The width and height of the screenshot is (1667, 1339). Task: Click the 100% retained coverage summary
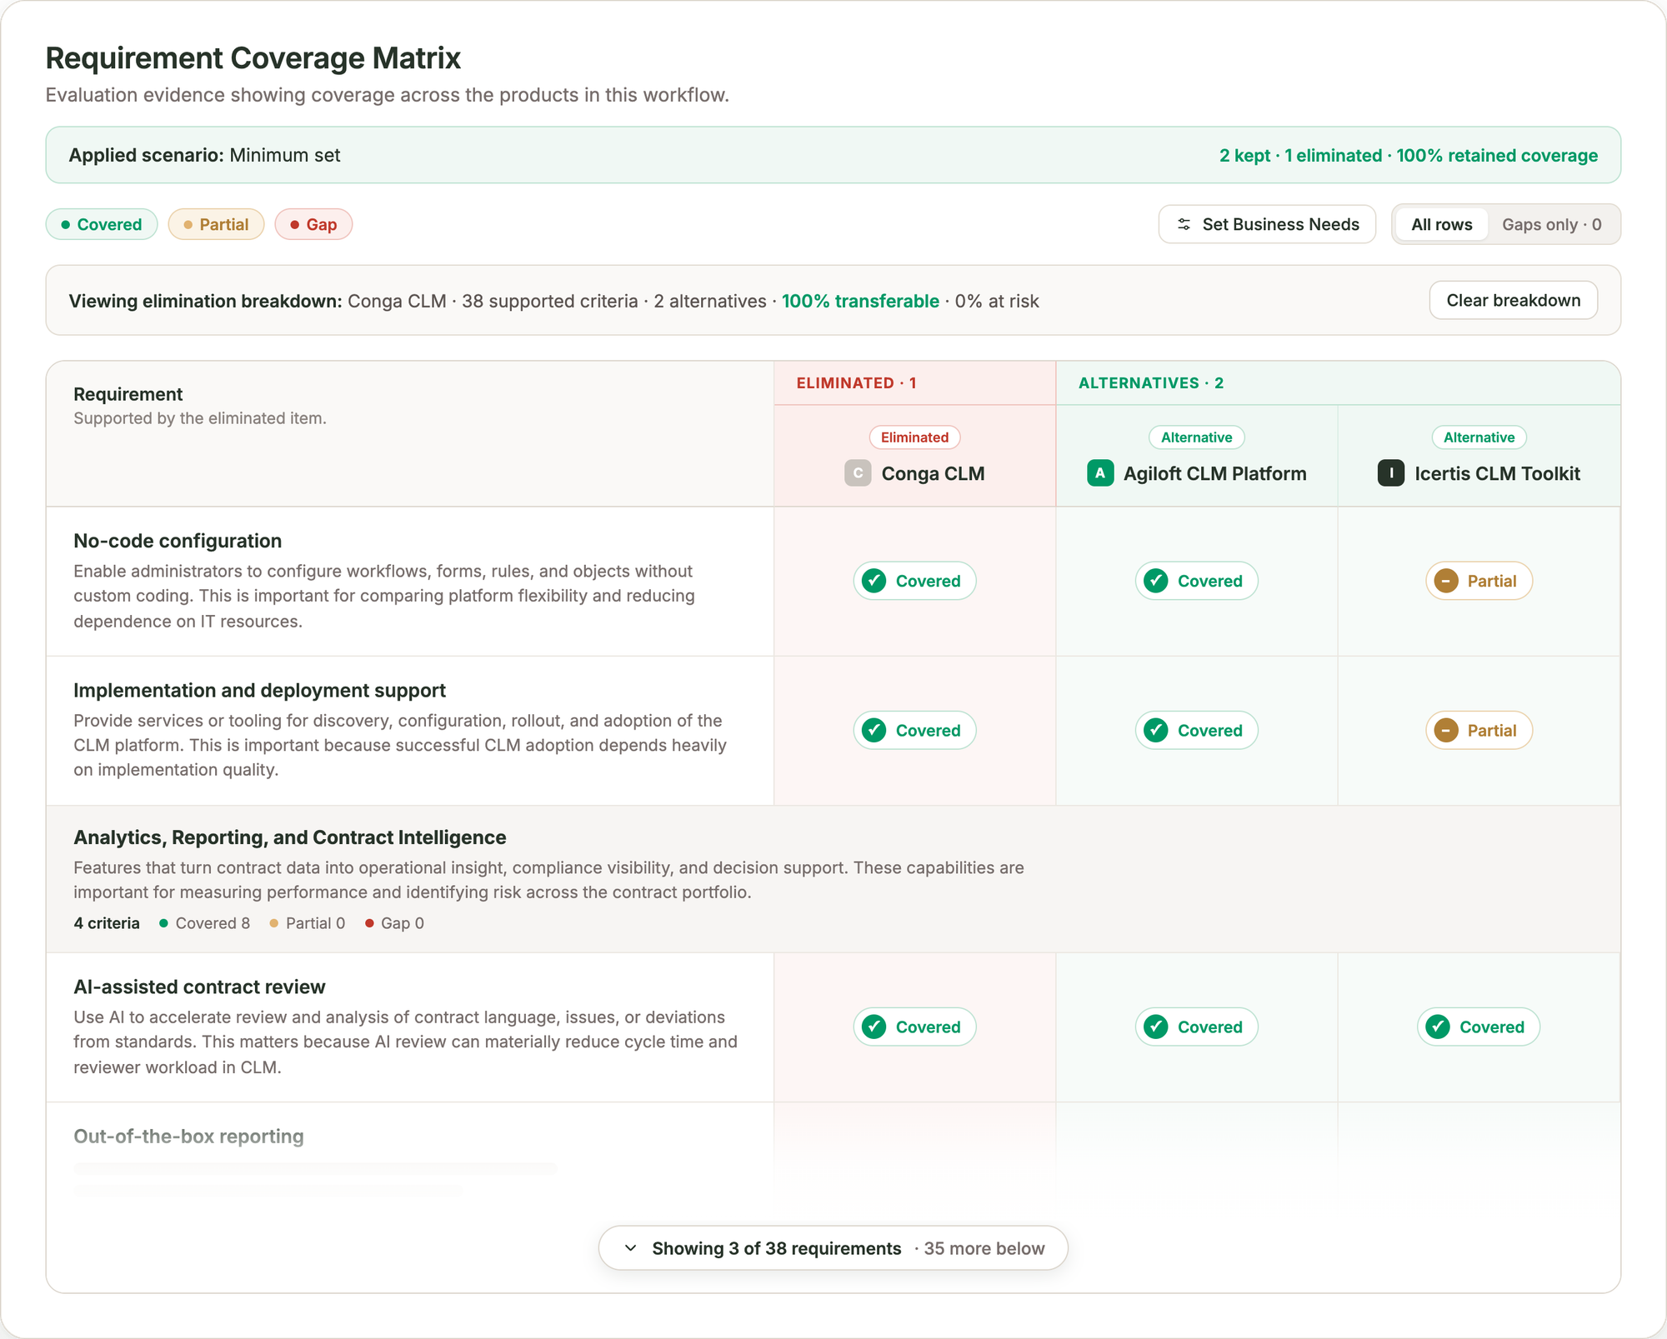[1497, 155]
